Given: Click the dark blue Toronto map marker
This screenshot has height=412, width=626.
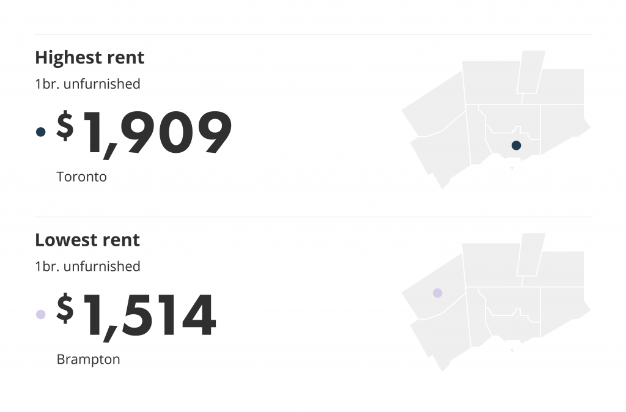Looking at the screenshot, I should click(x=516, y=145).
